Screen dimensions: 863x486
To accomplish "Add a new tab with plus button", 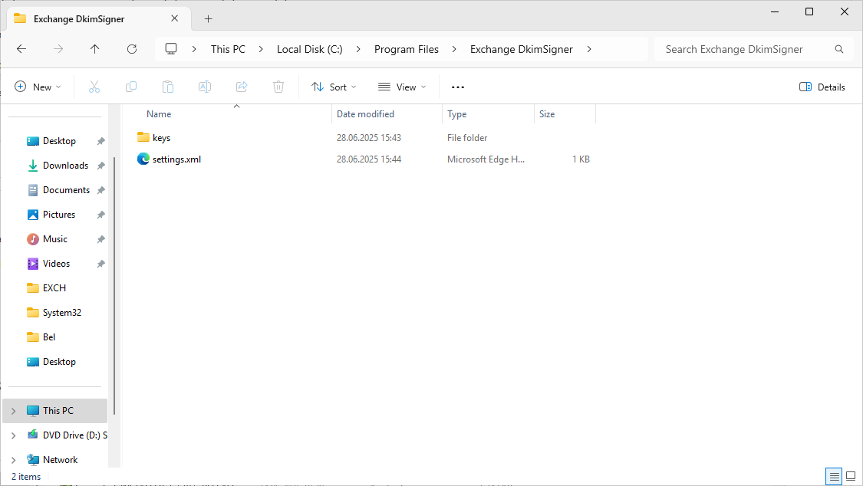I will [x=208, y=18].
